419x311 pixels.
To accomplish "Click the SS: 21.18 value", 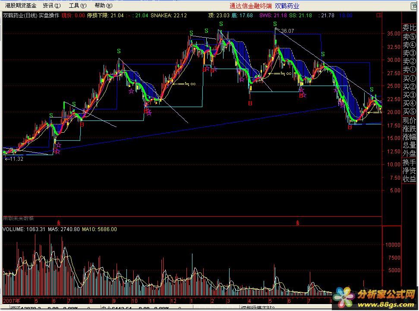I will coord(300,16).
